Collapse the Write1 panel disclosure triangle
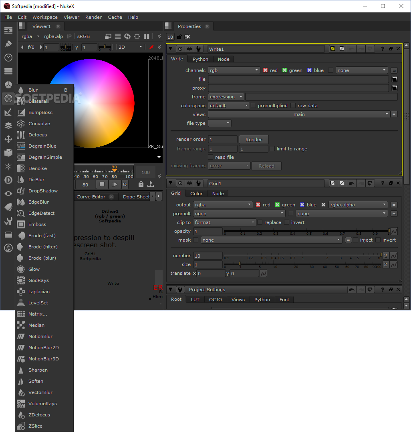 pyautogui.click(x=171, y=49)
